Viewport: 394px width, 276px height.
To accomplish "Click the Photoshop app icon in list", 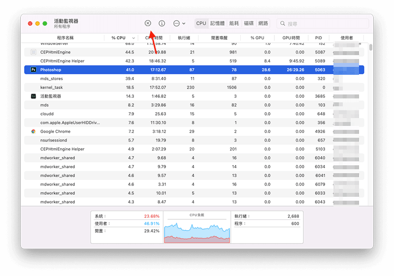I will (33, 70).
